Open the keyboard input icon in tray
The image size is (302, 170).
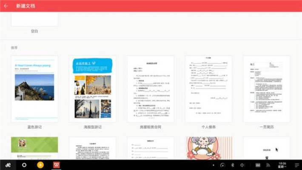(258, 164)
